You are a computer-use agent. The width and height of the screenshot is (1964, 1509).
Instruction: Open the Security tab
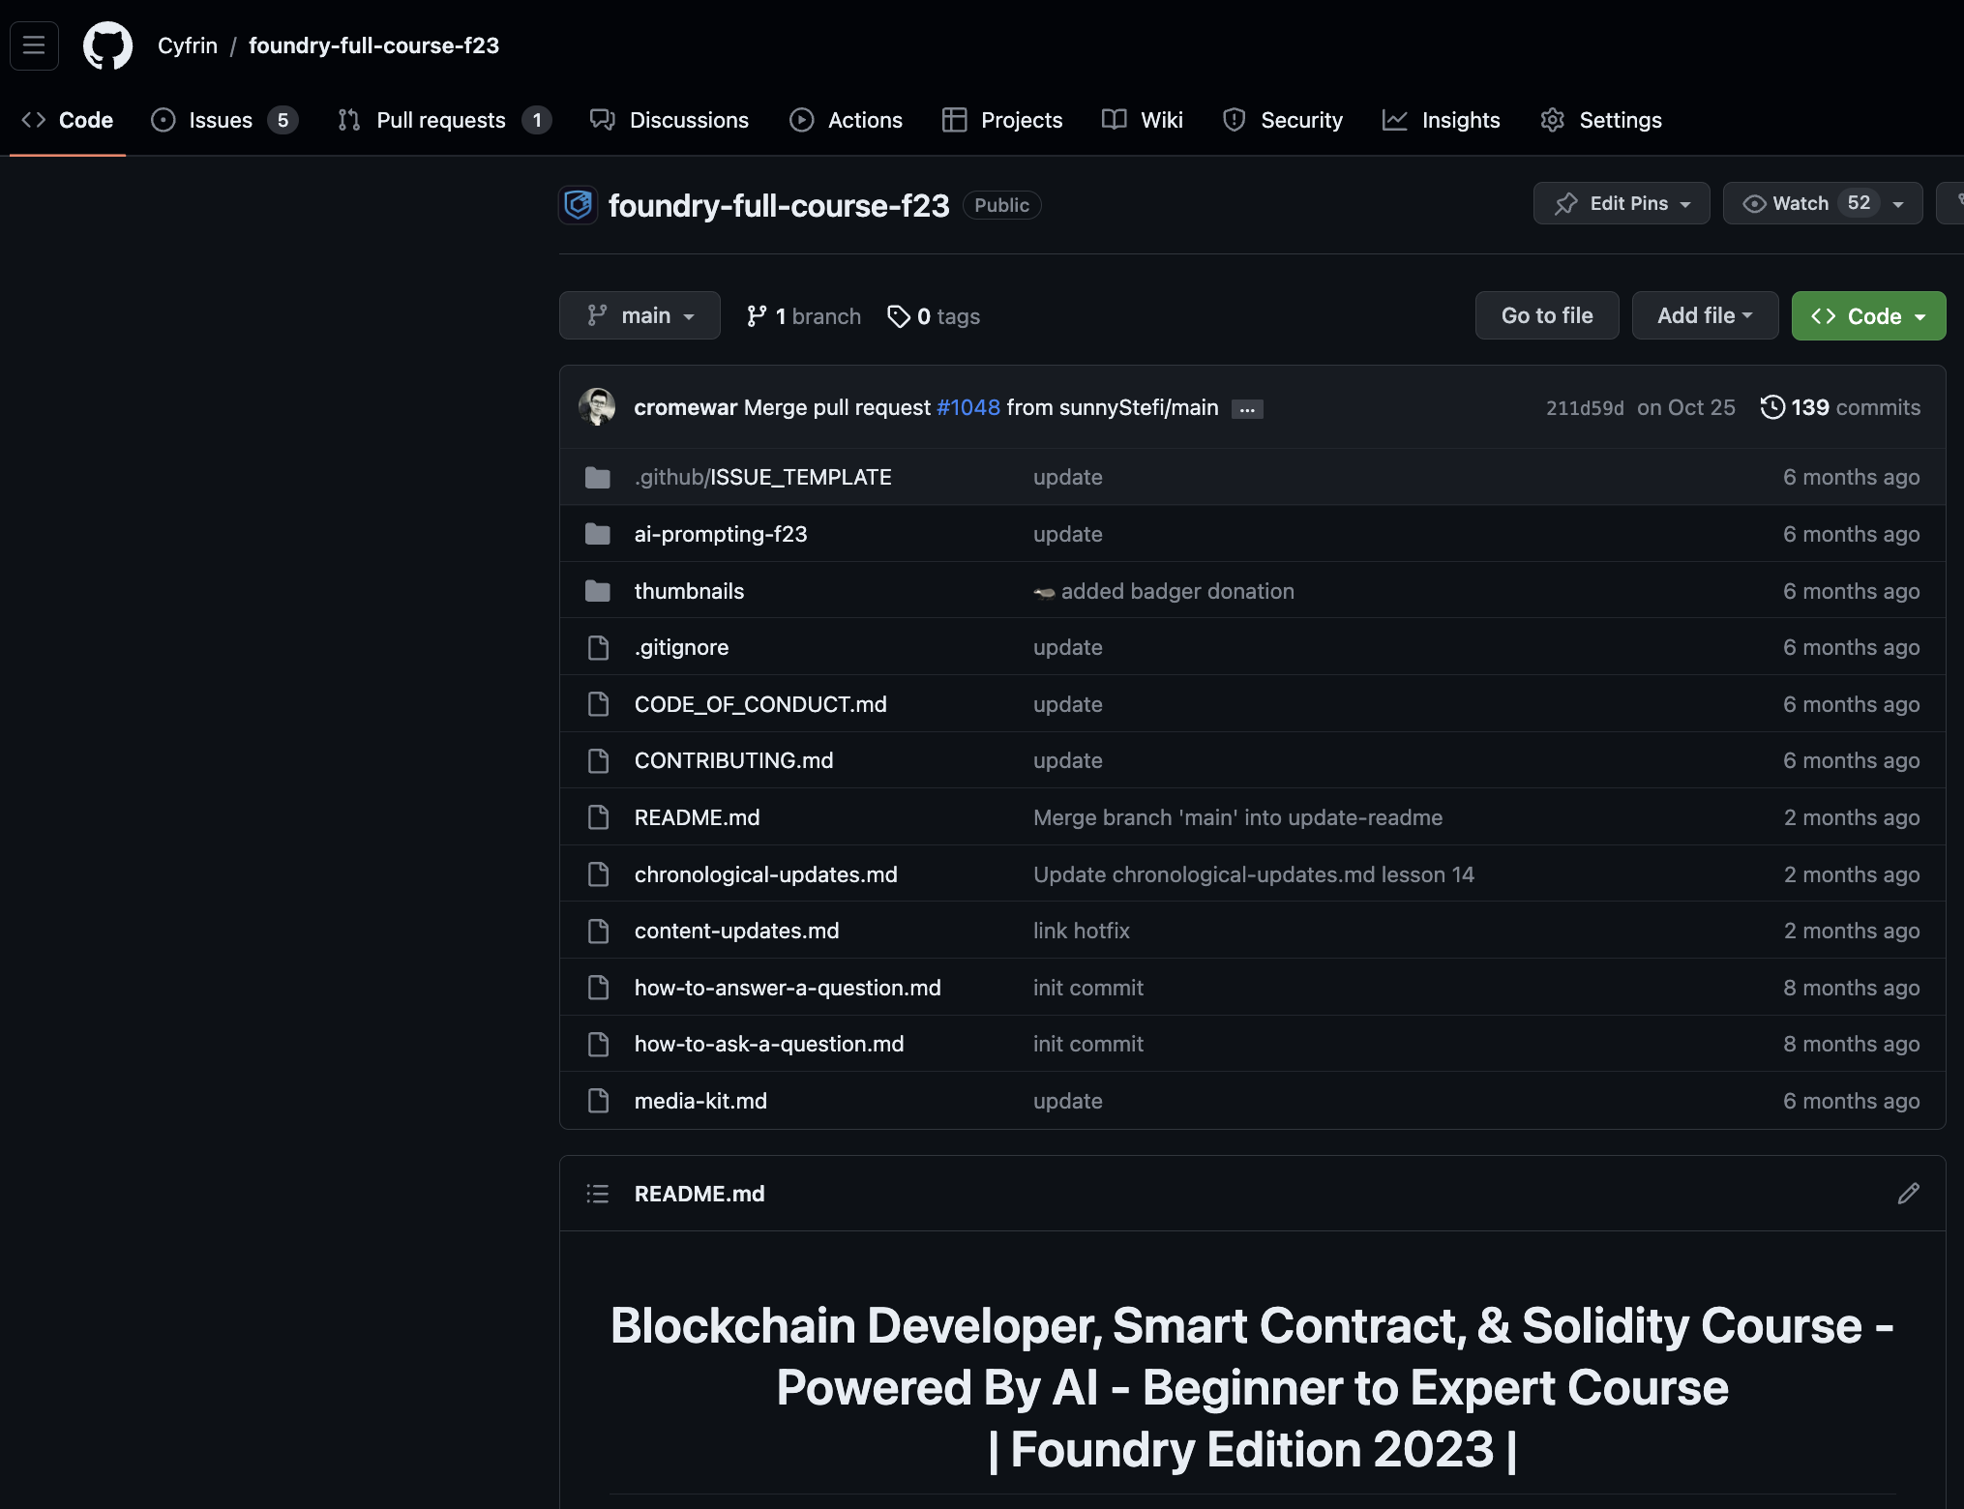[x=1283, y=120]
